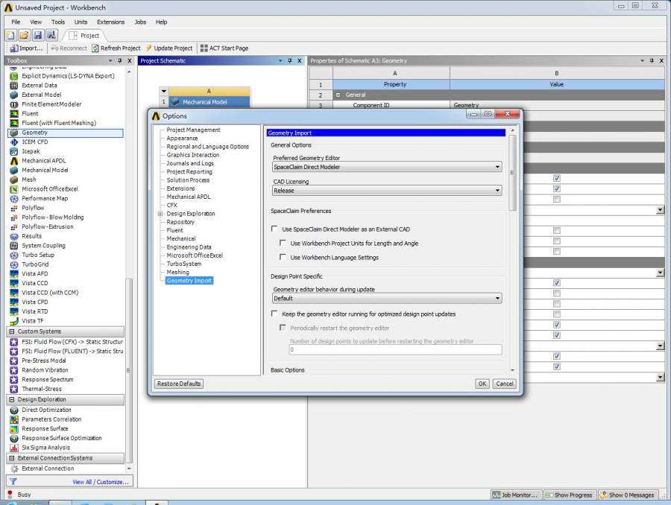Click Show 0 Messages button

pos(627,495)
